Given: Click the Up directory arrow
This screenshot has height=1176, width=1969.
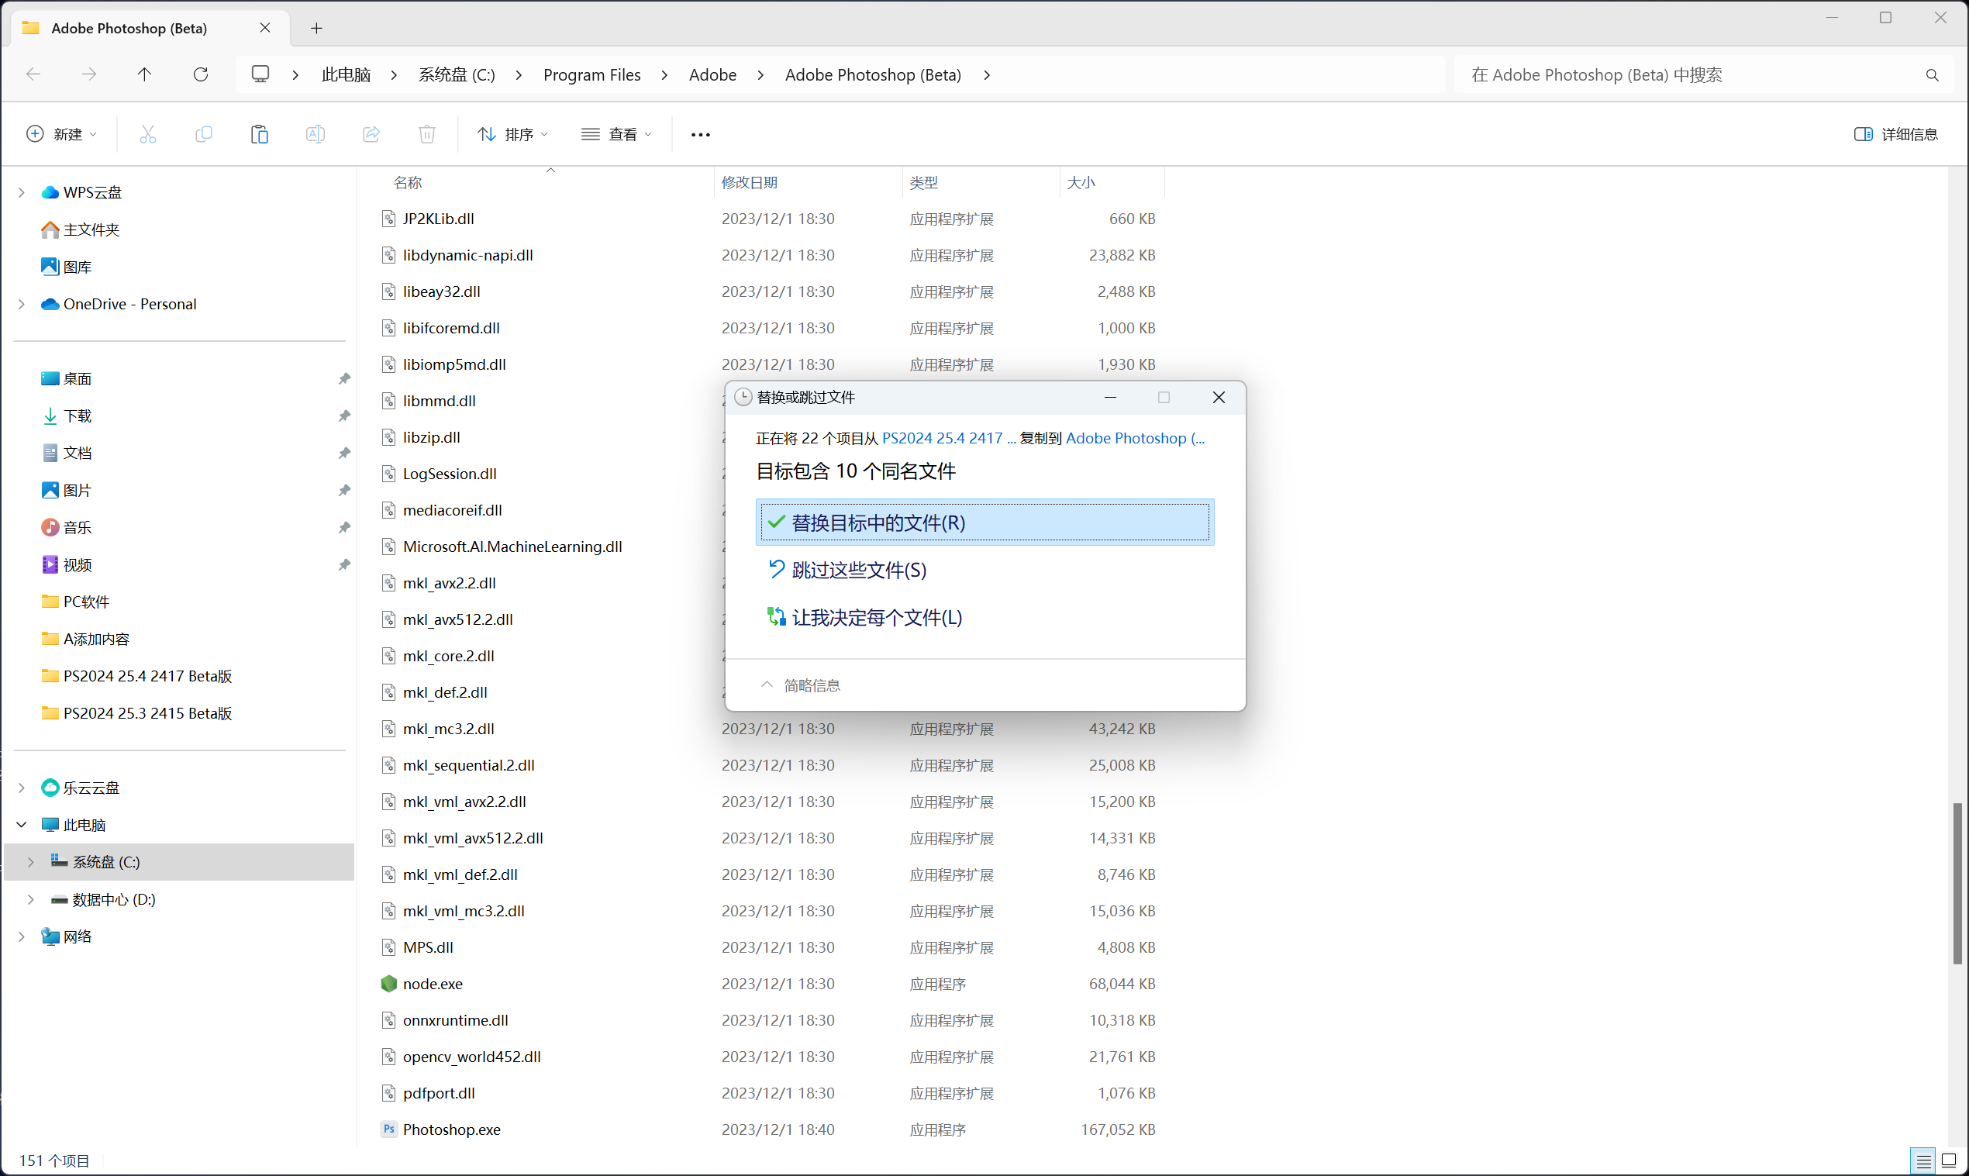Looking at the screenshot, I should [144, 74].
